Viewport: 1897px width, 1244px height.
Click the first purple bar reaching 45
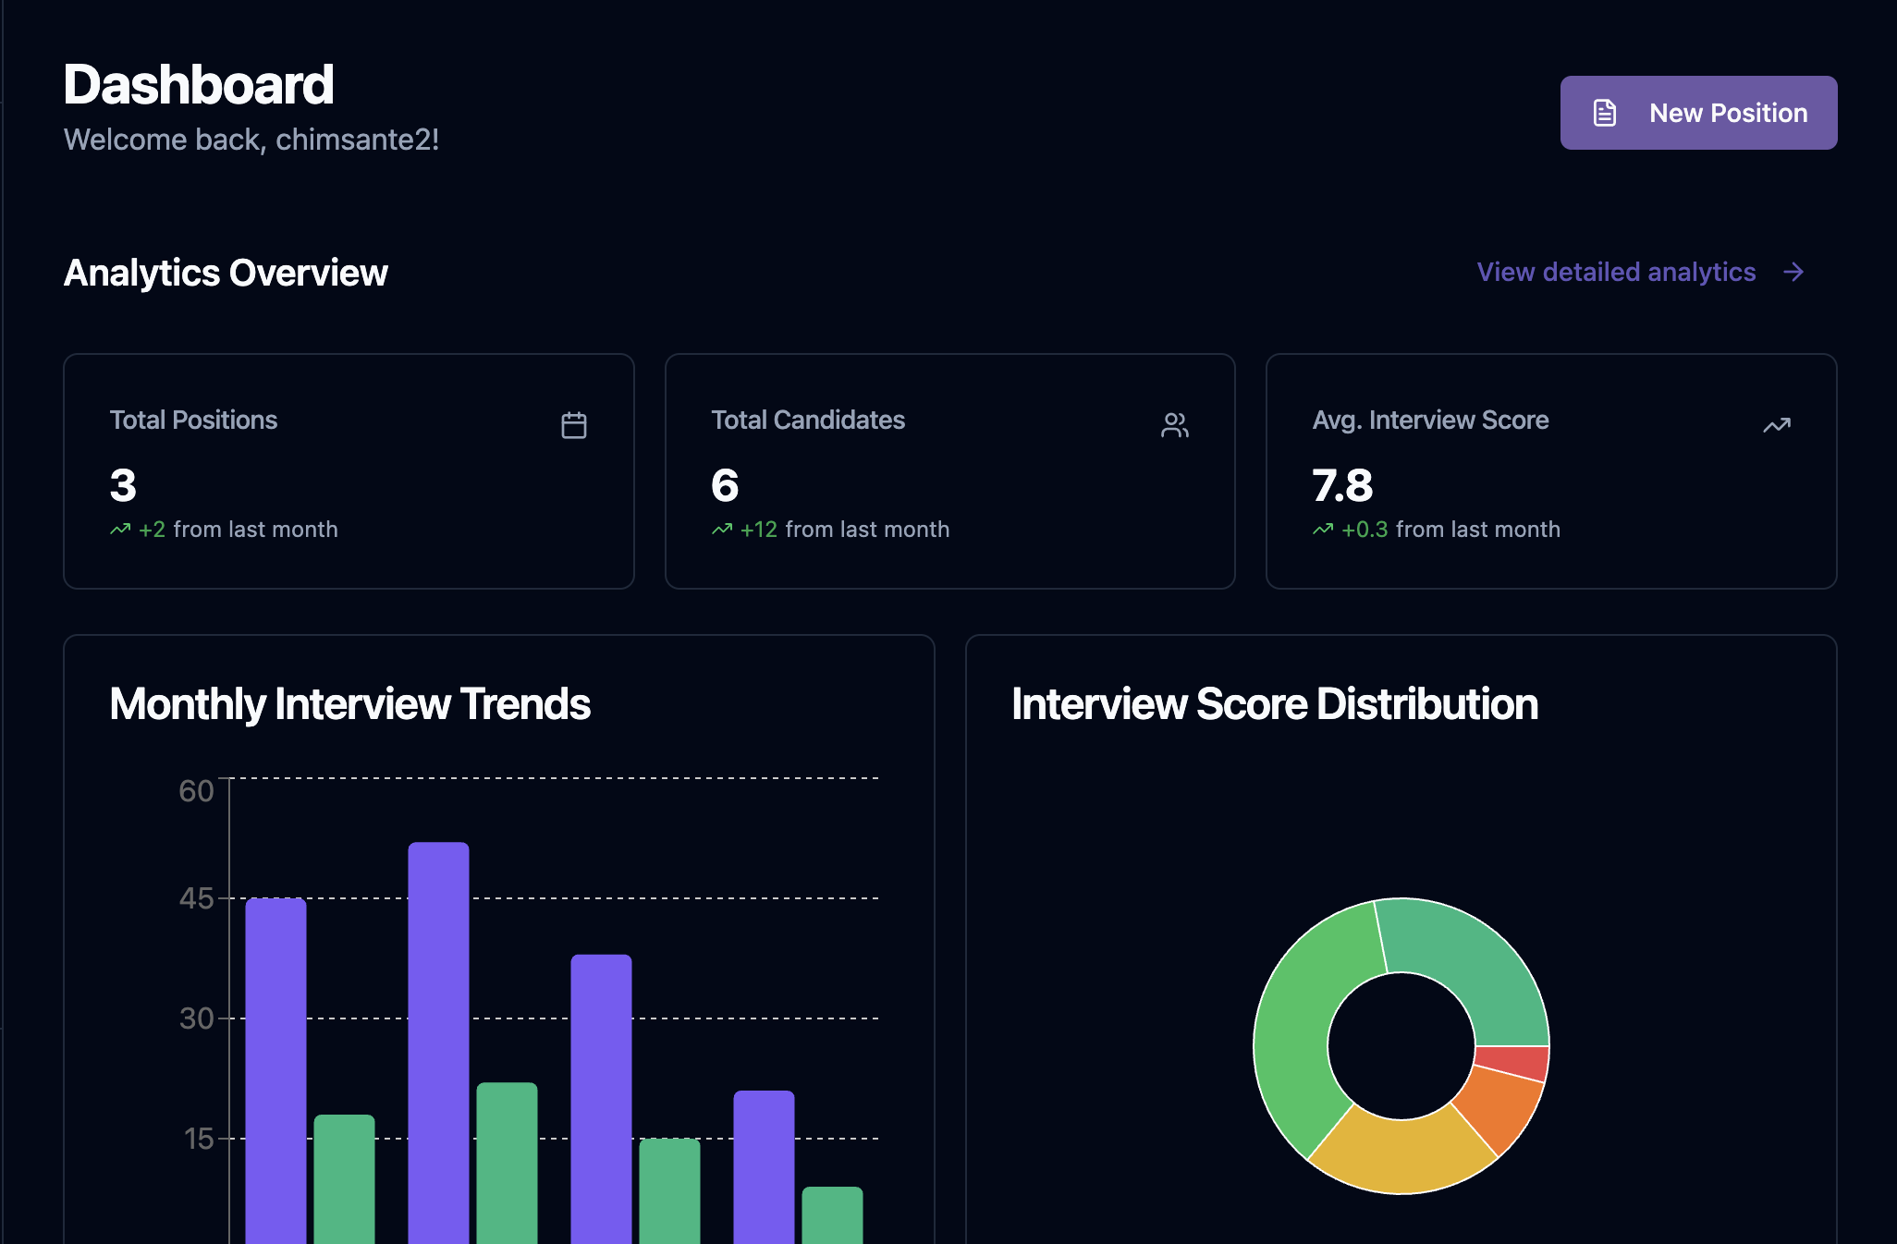click(275, 1070)
